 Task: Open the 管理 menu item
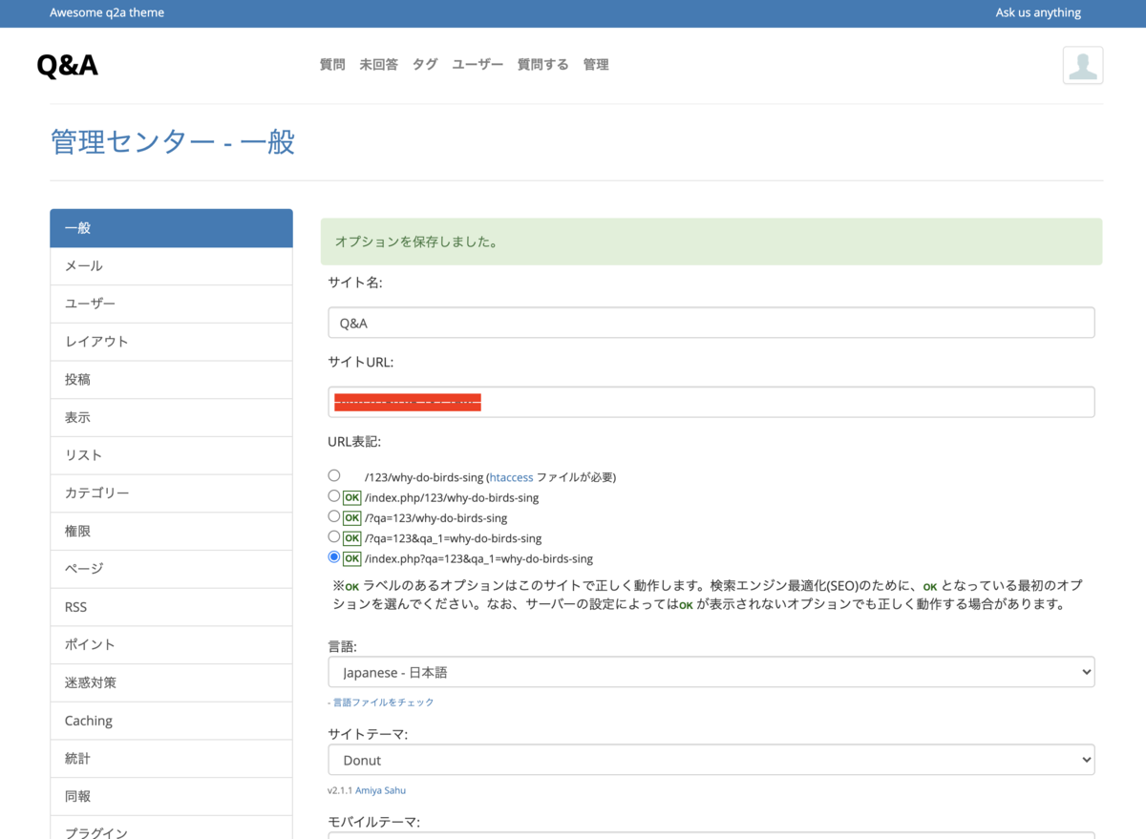tap(596, 65)
